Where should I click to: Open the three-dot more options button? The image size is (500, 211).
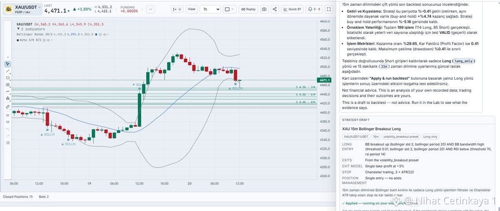coord(150,9)
